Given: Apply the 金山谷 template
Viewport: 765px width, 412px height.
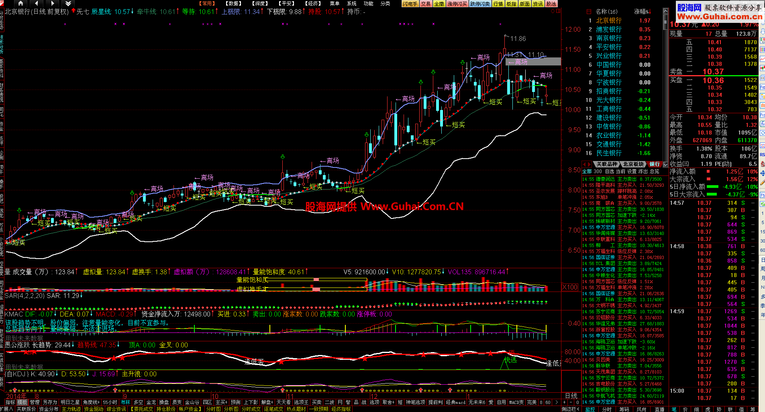Looking at the screenshot, I should click(x=192, y=402).
